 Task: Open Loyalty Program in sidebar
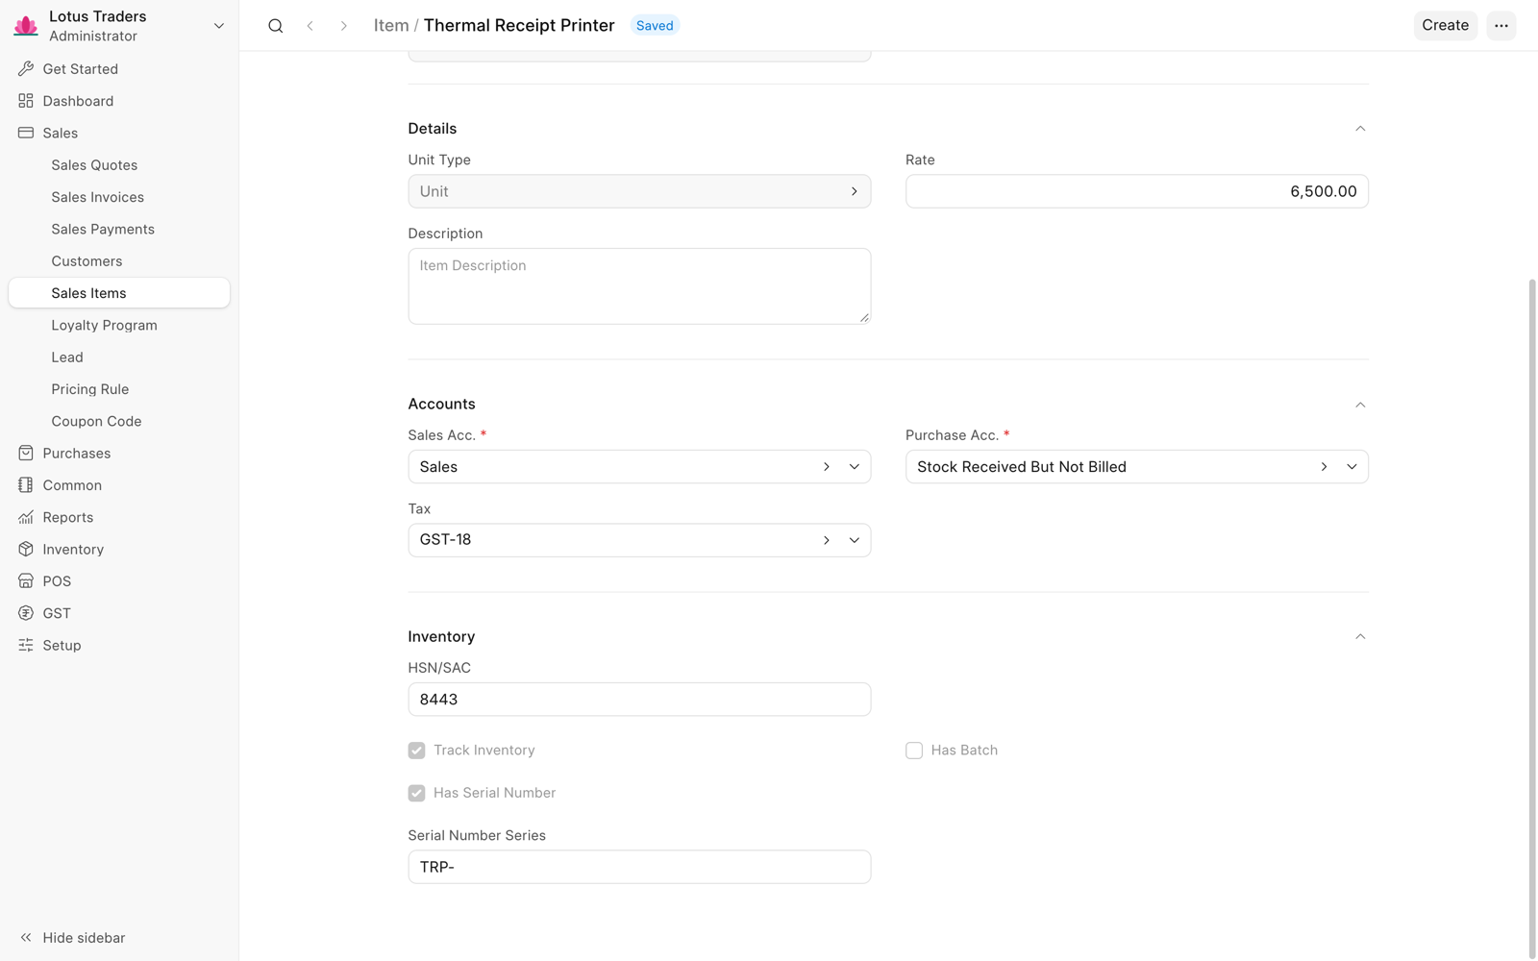(x=118, y=325)
